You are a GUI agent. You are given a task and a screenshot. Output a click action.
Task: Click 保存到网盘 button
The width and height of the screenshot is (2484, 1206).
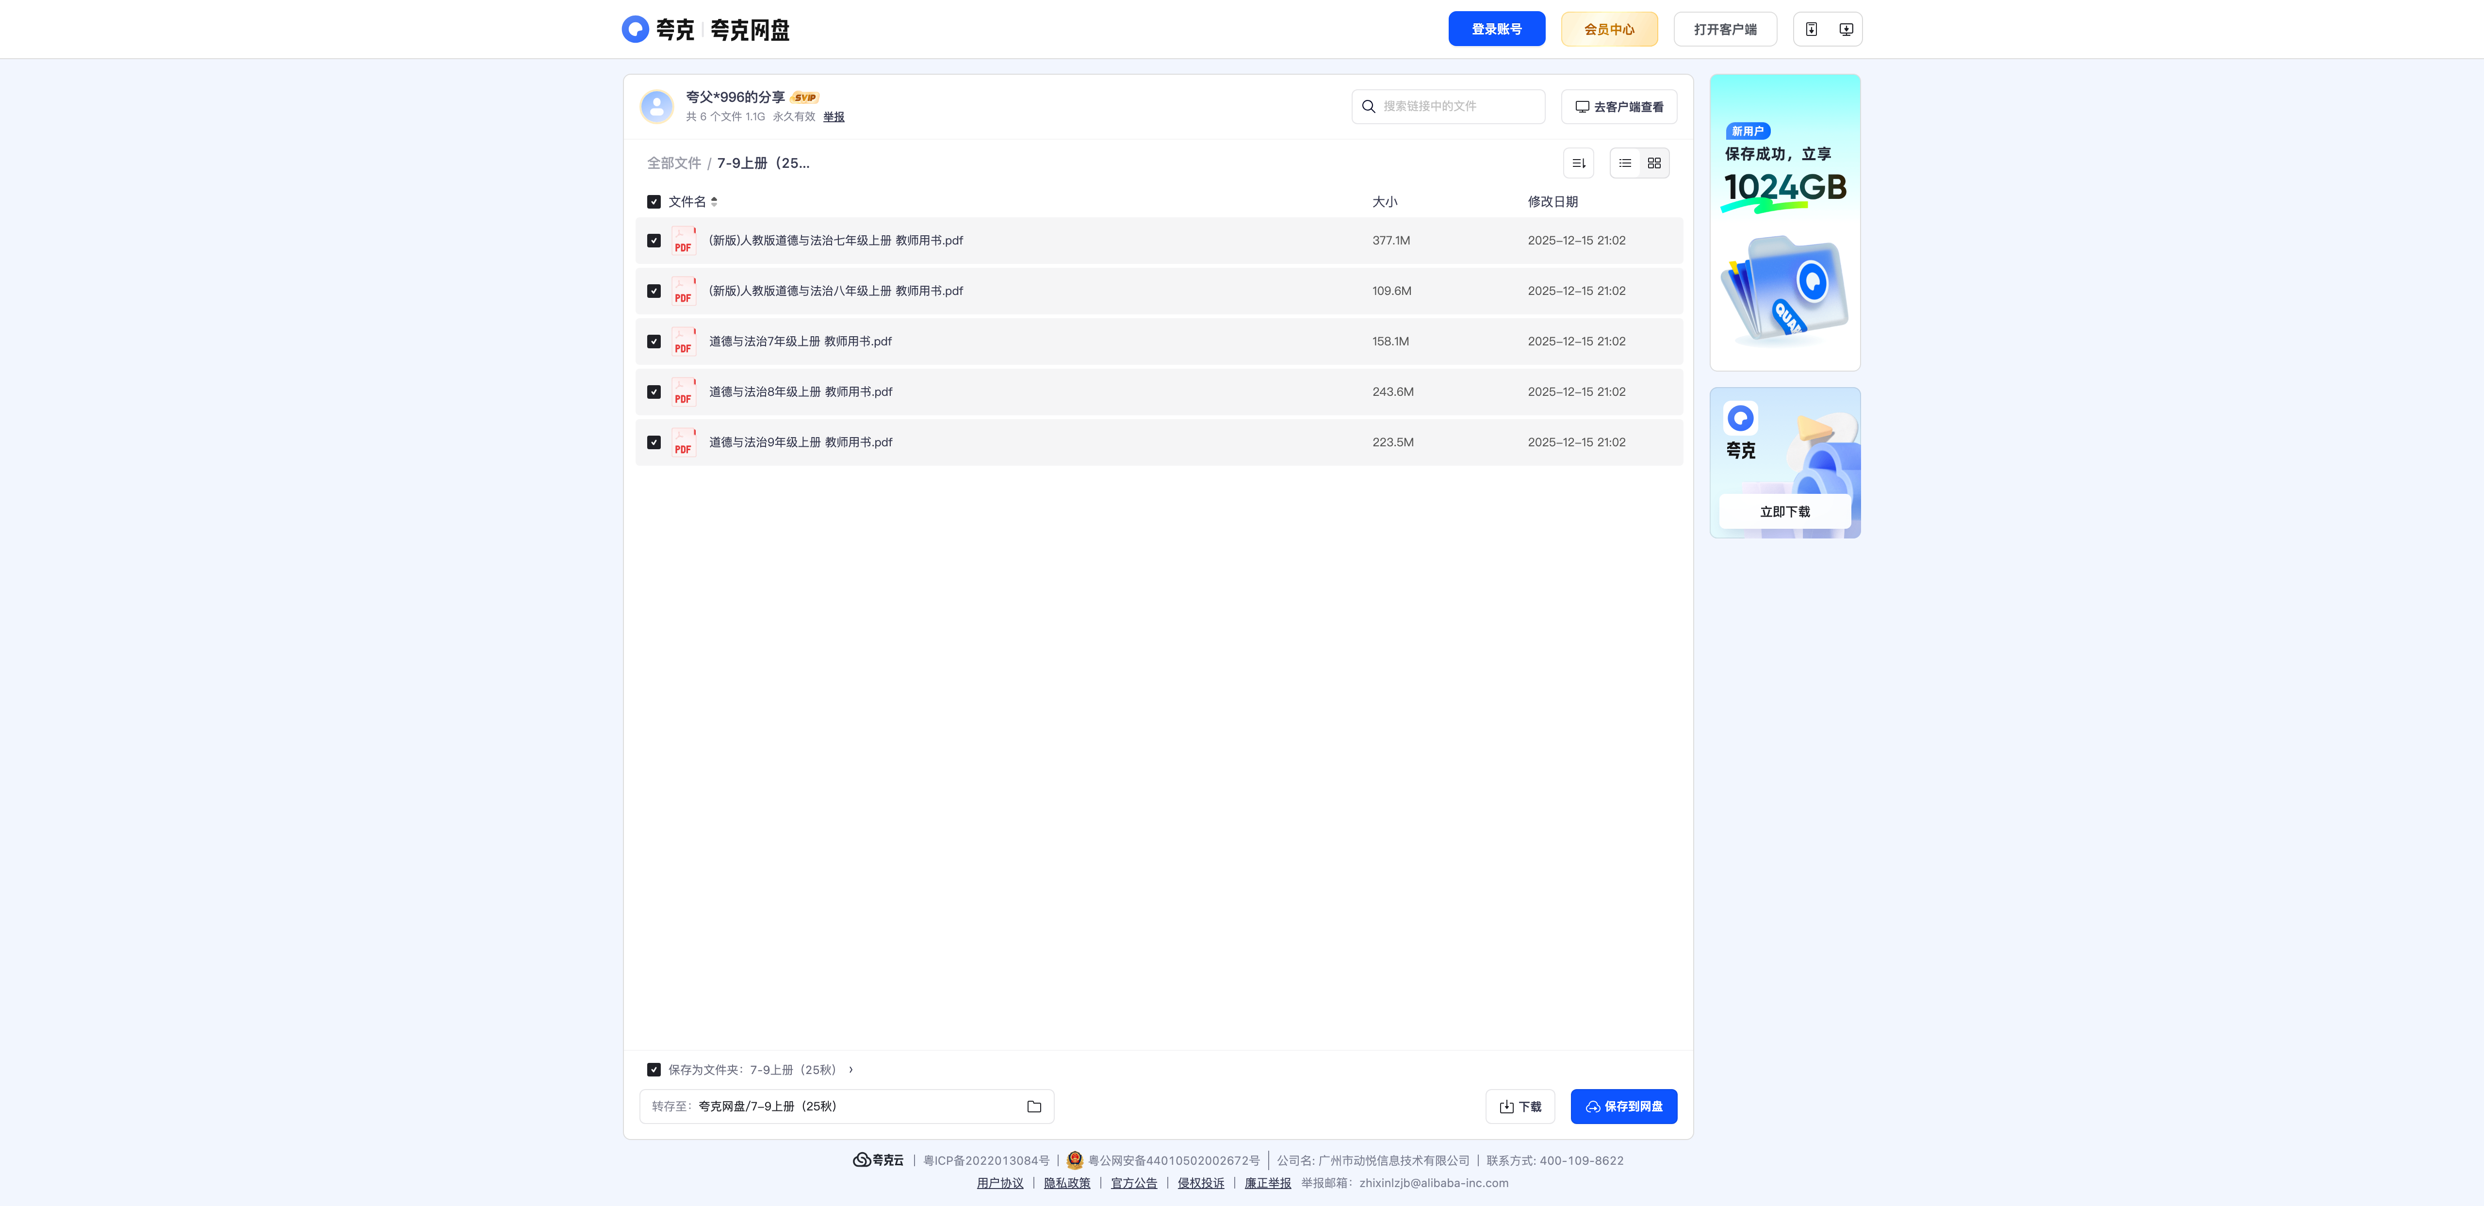click(1624, 1107)
